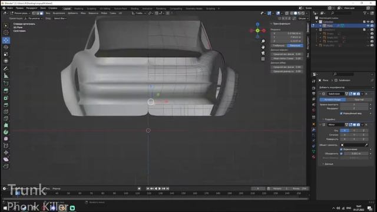This screenshot has width=377, height=212.
Task: Enable vertex select mode in header
Action: (x=34, y=13)
